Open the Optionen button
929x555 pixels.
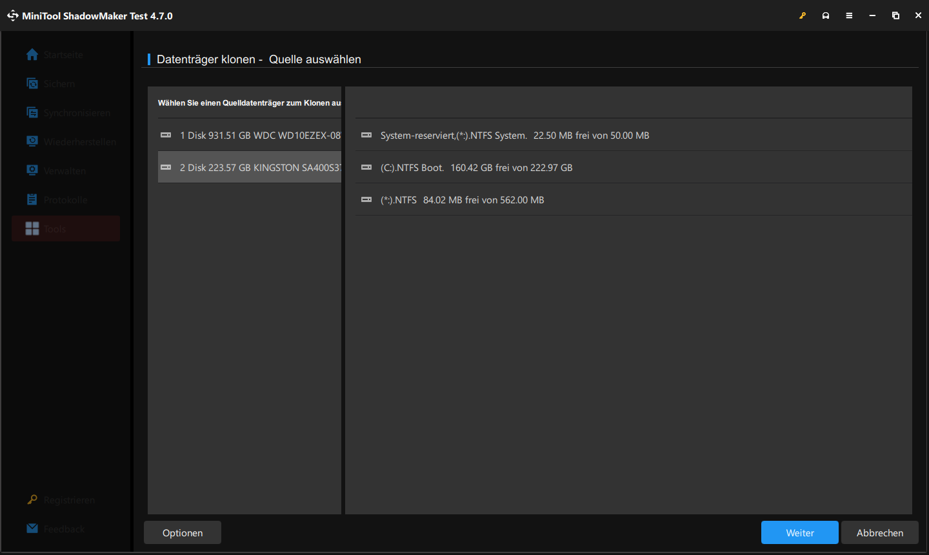(x=183, y=532)
